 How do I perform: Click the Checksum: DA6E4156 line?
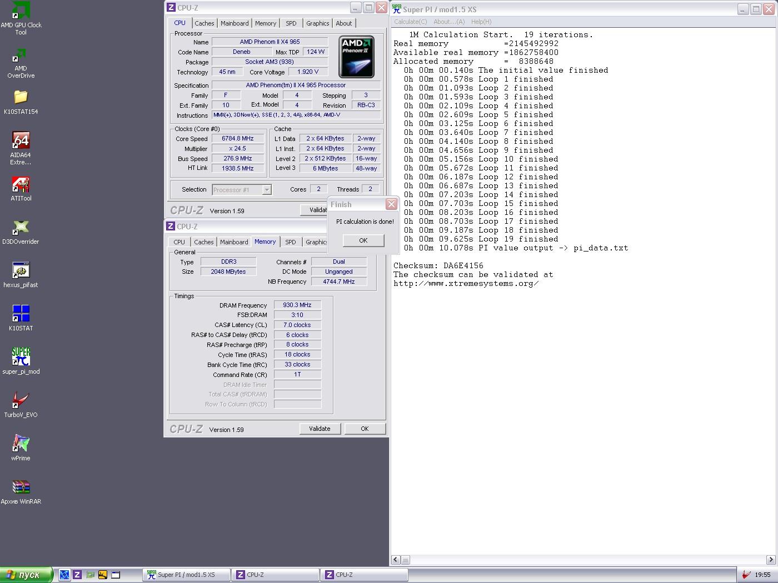438,266
